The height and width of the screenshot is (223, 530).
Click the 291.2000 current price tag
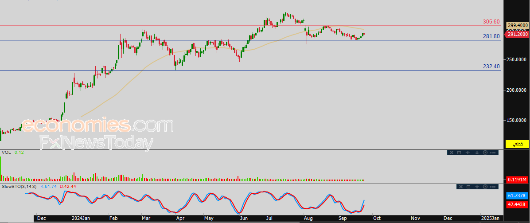(517, 34)
